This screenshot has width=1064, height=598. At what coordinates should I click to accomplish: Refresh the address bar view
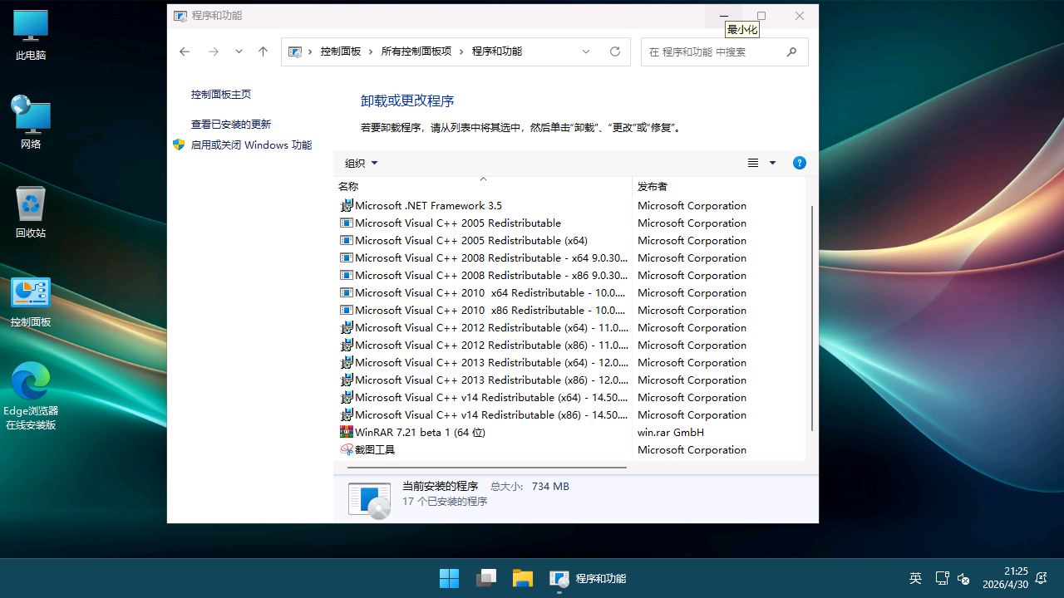tap(615, 51)
